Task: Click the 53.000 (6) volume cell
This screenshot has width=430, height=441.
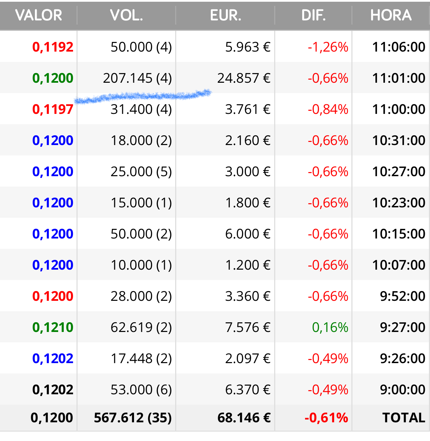Action: click(x=141, y=390)
